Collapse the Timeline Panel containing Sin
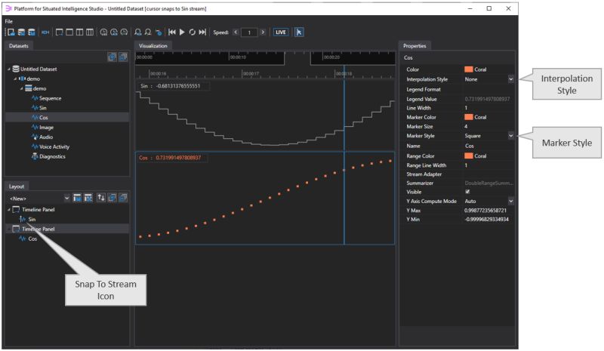Viewport: 604px width, 351px height. (x=9, y=210)
